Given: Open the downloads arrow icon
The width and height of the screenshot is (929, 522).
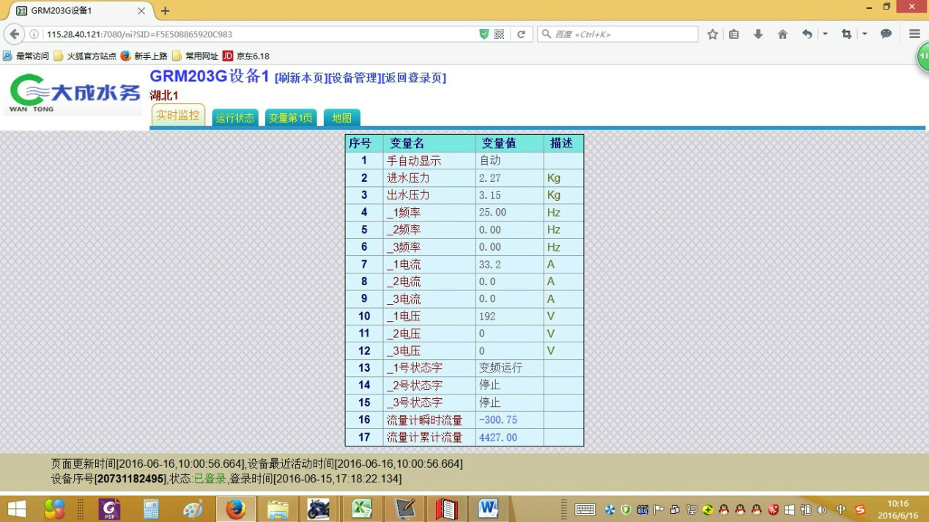Looking at the screenshot, I should pos(758,34).
